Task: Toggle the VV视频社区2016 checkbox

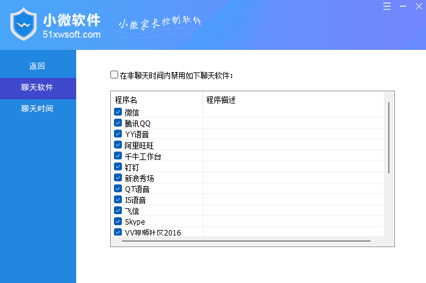Action: (118, 232)
